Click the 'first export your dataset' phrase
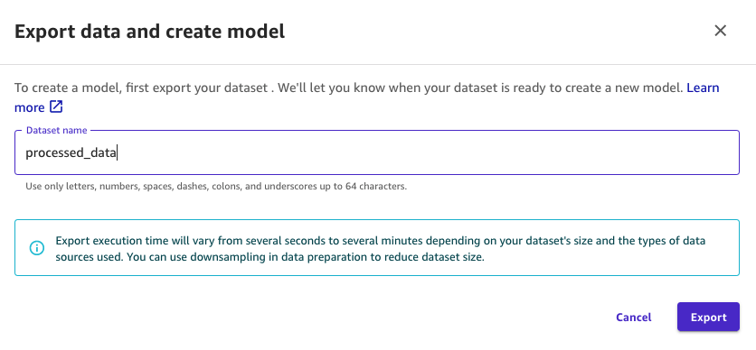The image size is (756, 350). (x=199, y=88)
